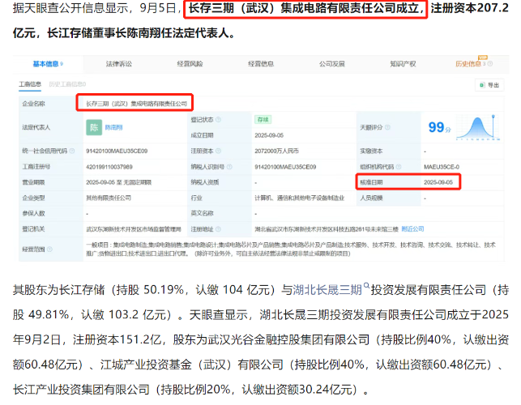Switch to the 法律诉讼 tab
Viewport: 521px width, 405px height.
[x=118, y=64]
